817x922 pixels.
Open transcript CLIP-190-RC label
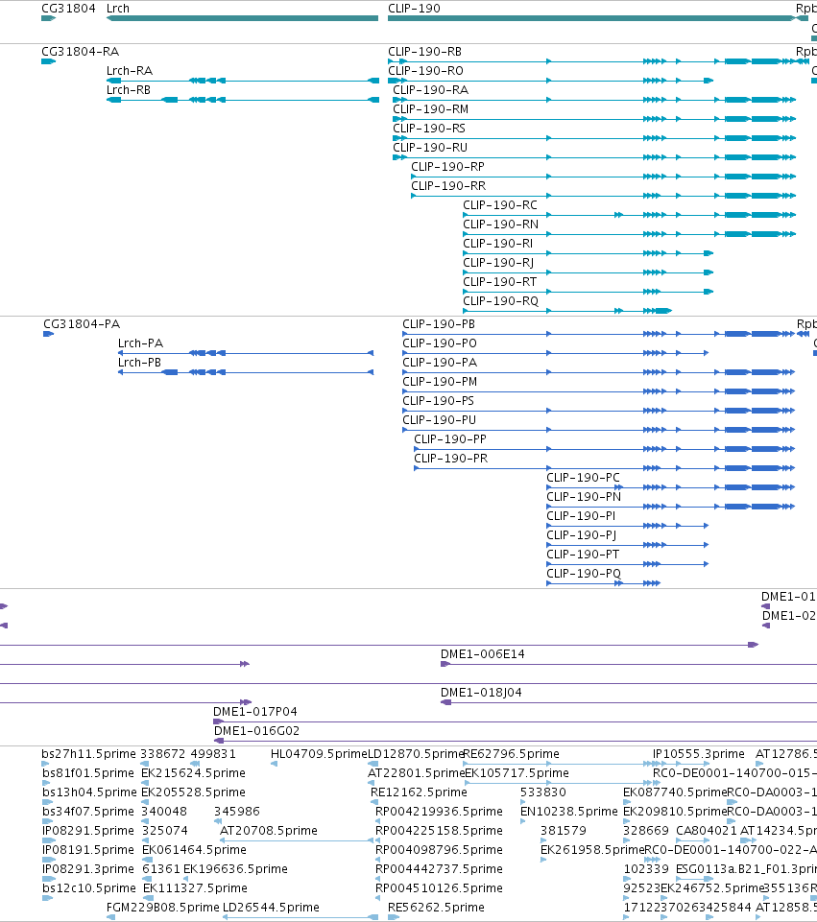click(500, 205)
